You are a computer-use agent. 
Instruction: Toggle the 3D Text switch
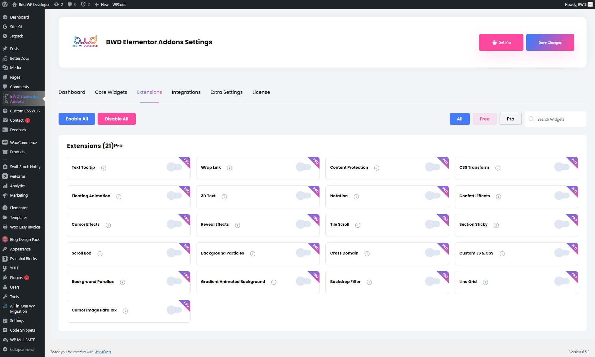pos(303,195)
